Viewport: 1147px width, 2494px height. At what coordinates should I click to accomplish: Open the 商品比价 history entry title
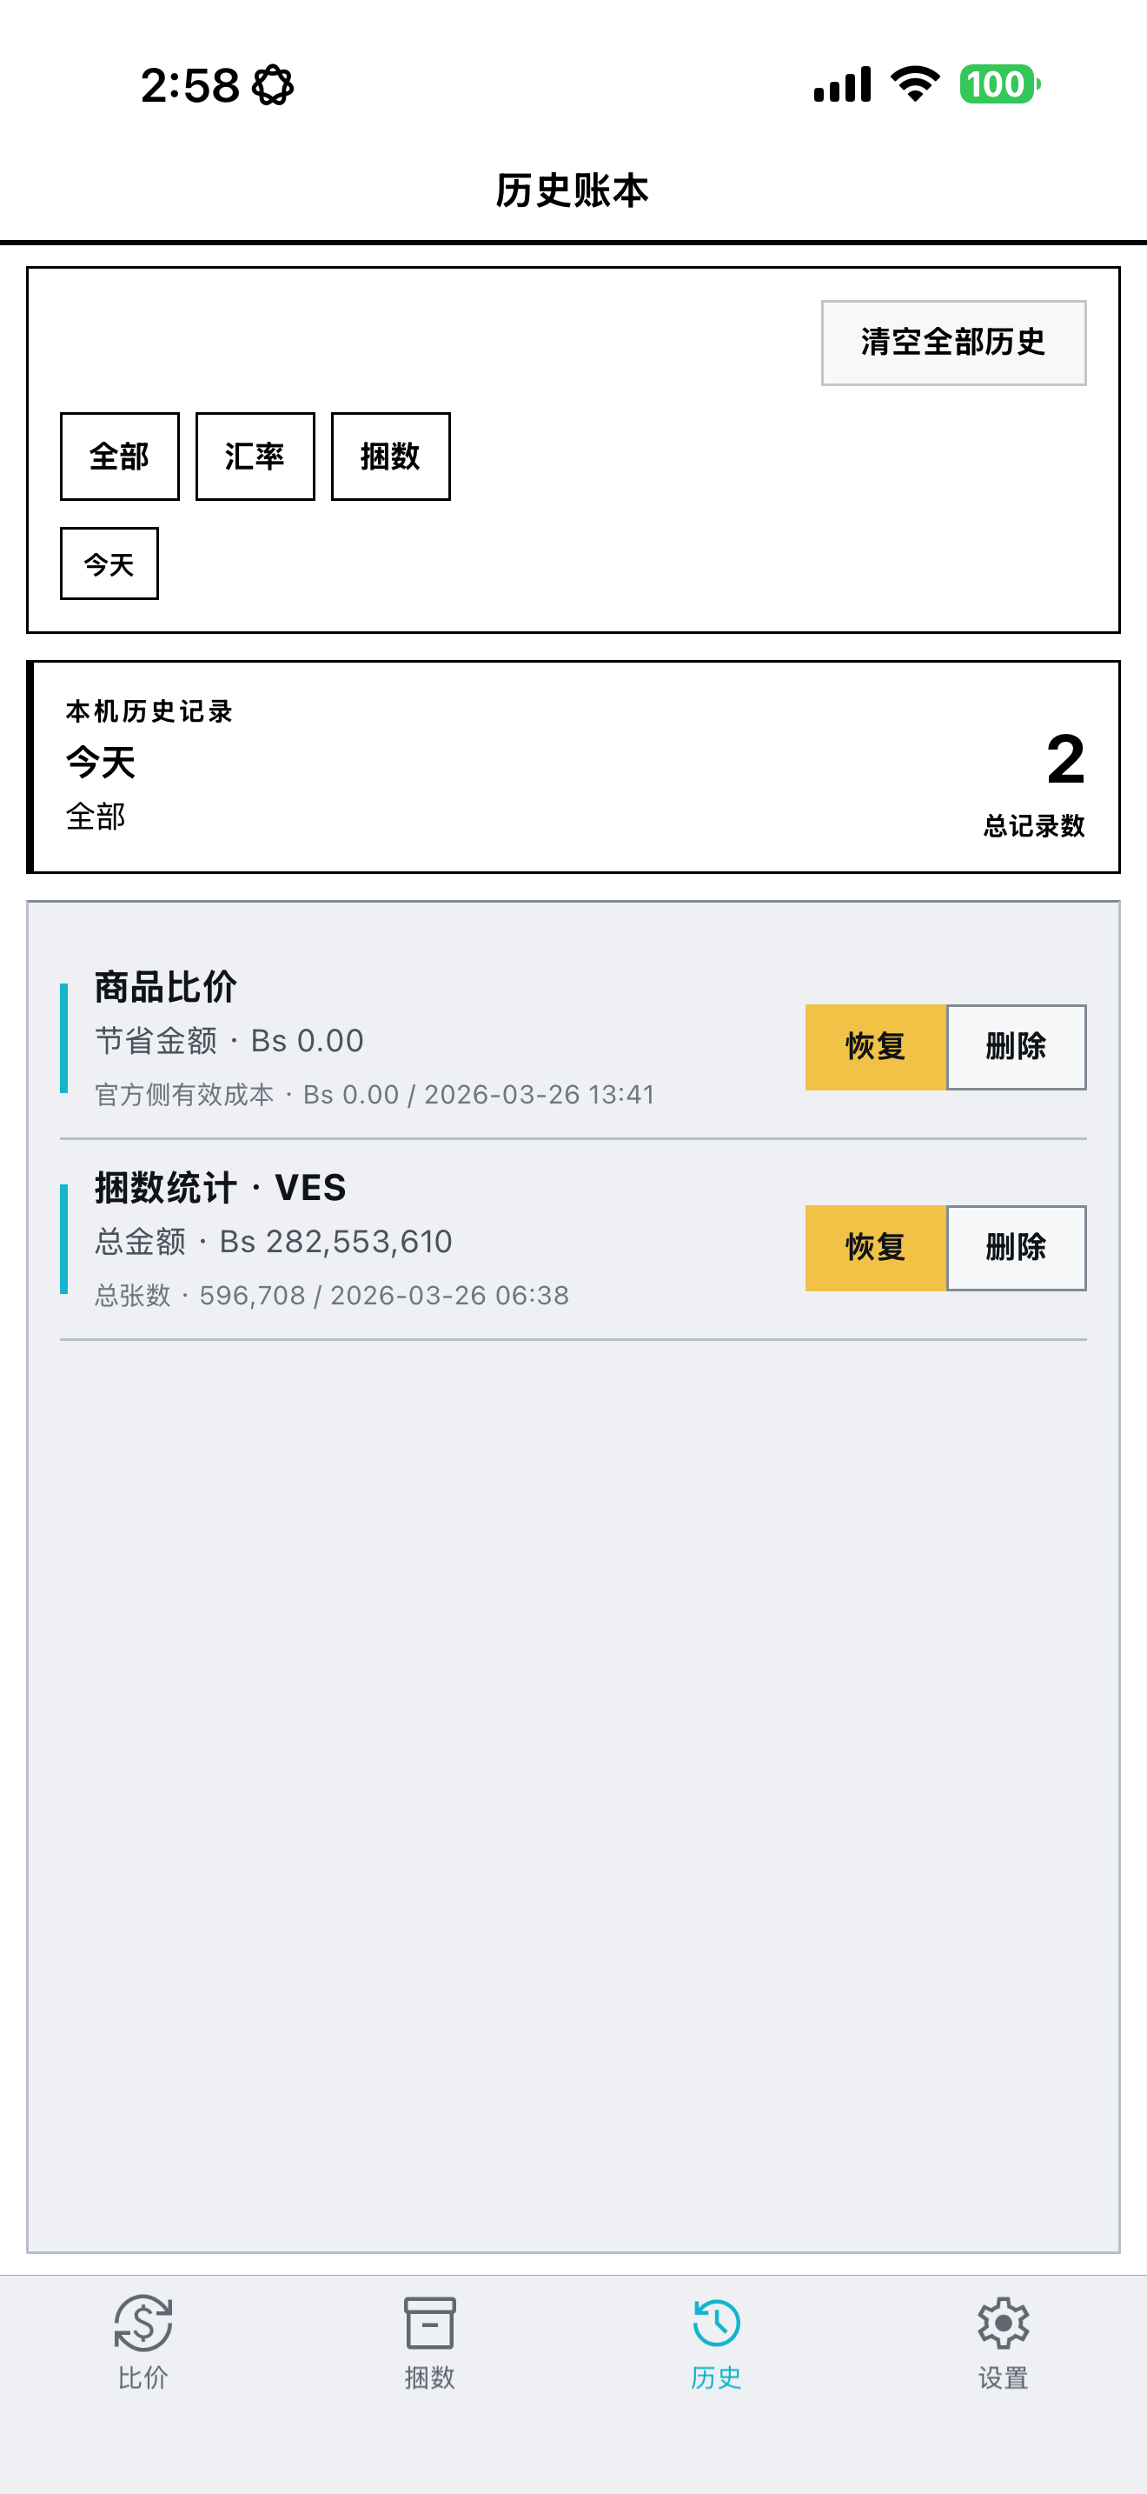pos(165,988)
